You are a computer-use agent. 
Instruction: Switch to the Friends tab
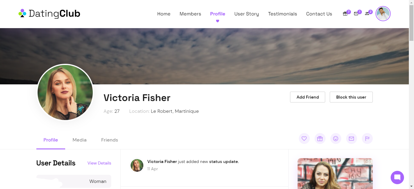109,140
